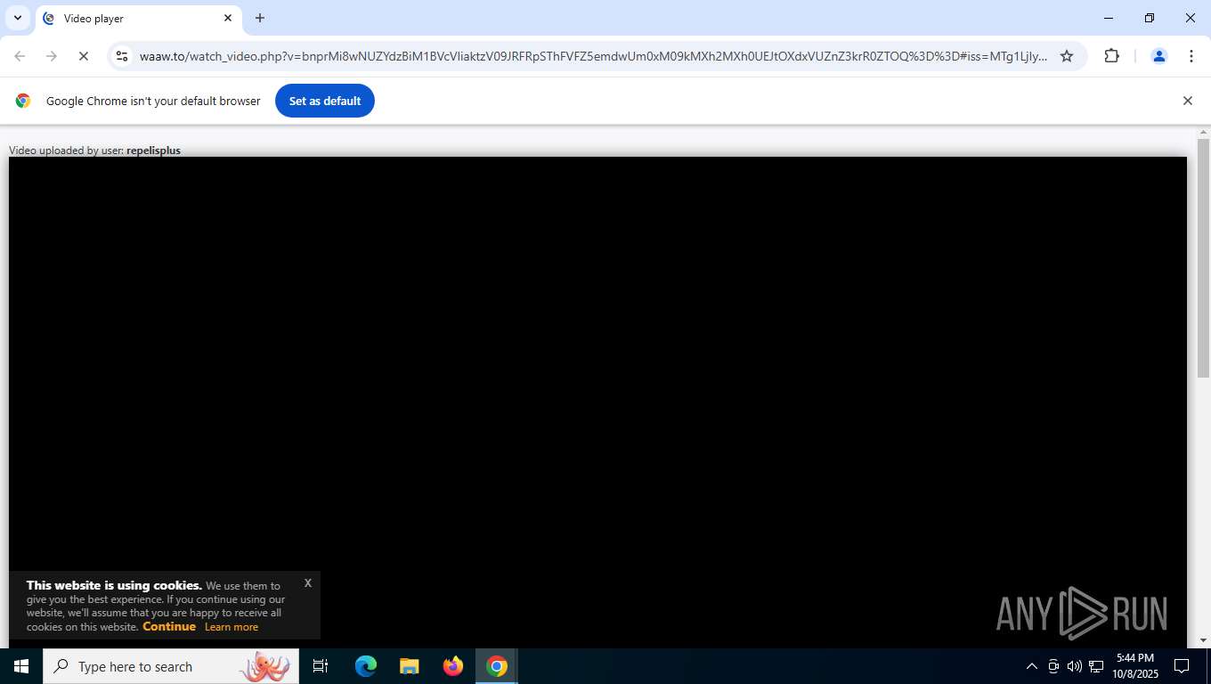The height and width of the screenshot is (684, 1211).
Task: Open the Learn more cookie link
Action: point(232,627)
